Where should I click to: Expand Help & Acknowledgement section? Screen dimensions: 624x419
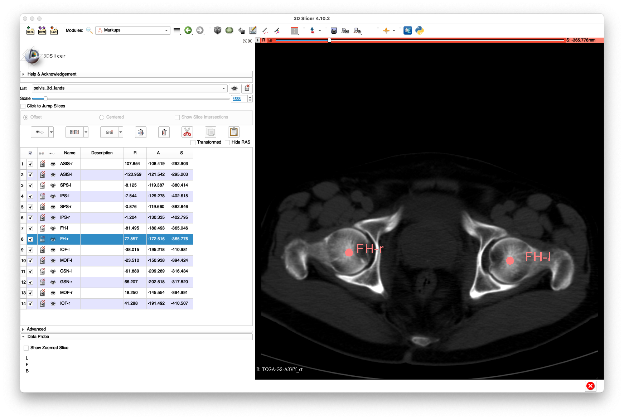coord(136,74)
